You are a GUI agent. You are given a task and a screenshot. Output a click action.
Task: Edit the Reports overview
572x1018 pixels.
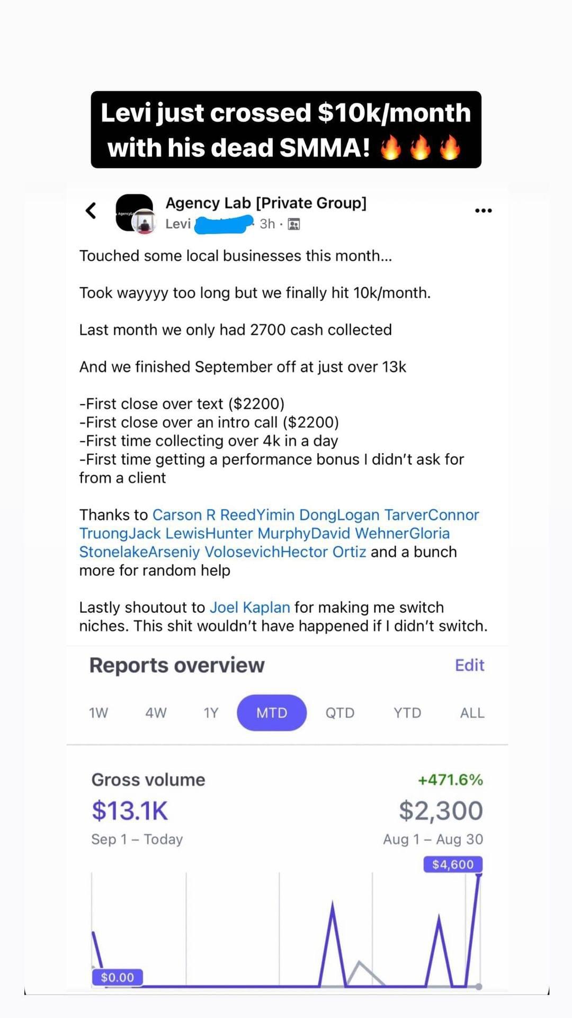click(x=470, y=665)
